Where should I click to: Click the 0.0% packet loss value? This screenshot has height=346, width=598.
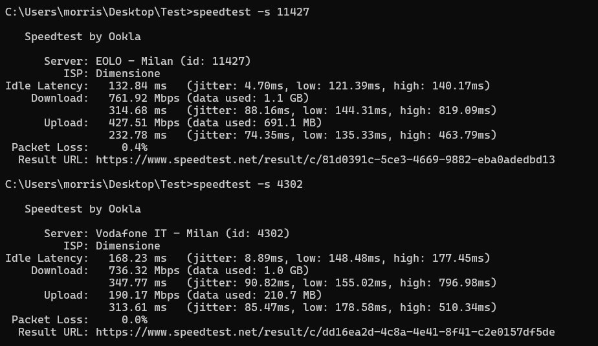coord(134,319)
